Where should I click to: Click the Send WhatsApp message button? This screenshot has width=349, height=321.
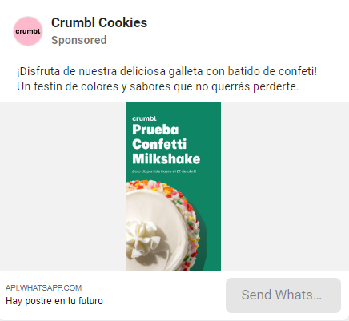pos(283,295)
